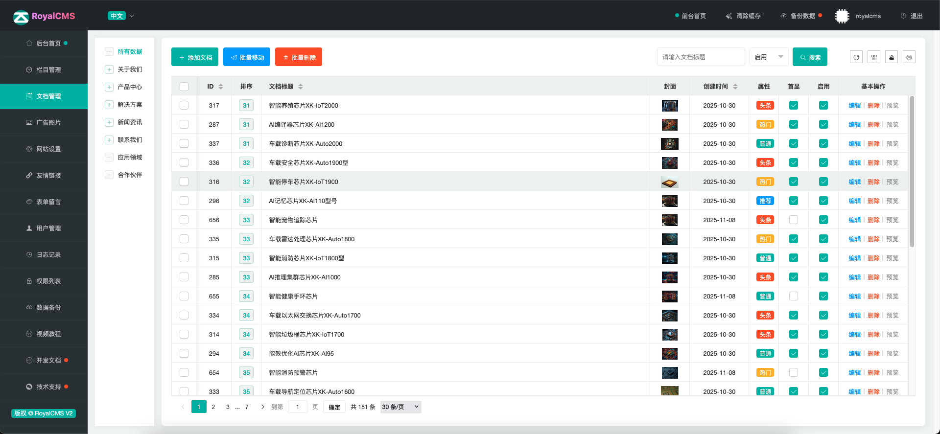Open 开发文档 in the sidebar menu
Screen dimensions: 940x434
[x=44, y=360]
